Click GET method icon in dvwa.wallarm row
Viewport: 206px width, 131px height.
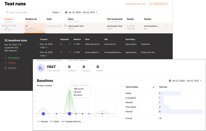74,52
